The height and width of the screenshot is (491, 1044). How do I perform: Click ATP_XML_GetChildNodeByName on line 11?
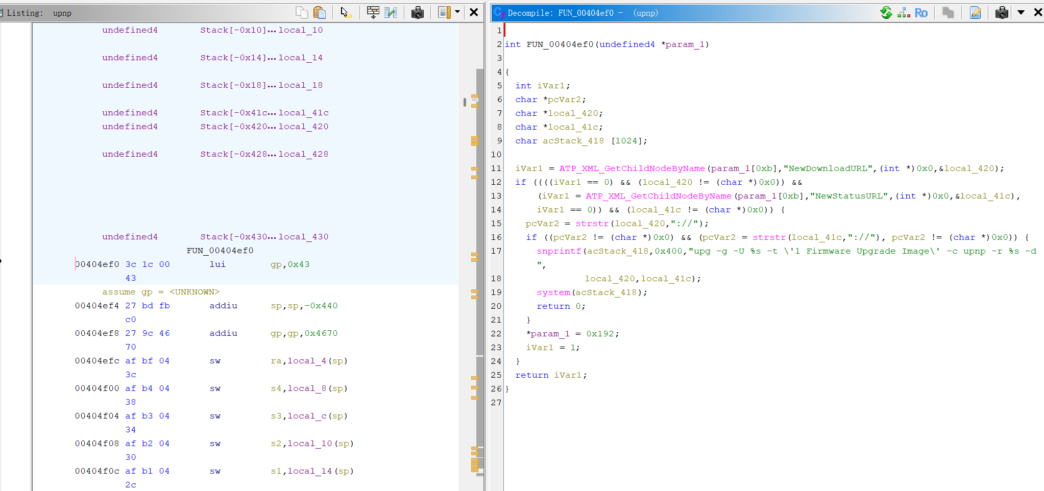click(632, 168)
